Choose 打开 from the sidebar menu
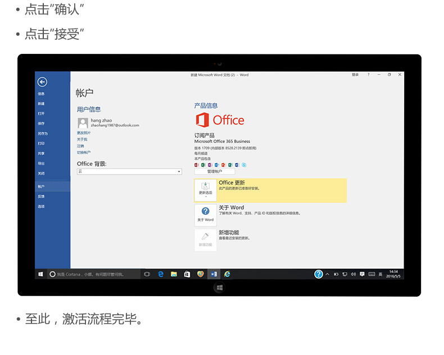This screenshot has height=355, width=444. click(41, 114)
